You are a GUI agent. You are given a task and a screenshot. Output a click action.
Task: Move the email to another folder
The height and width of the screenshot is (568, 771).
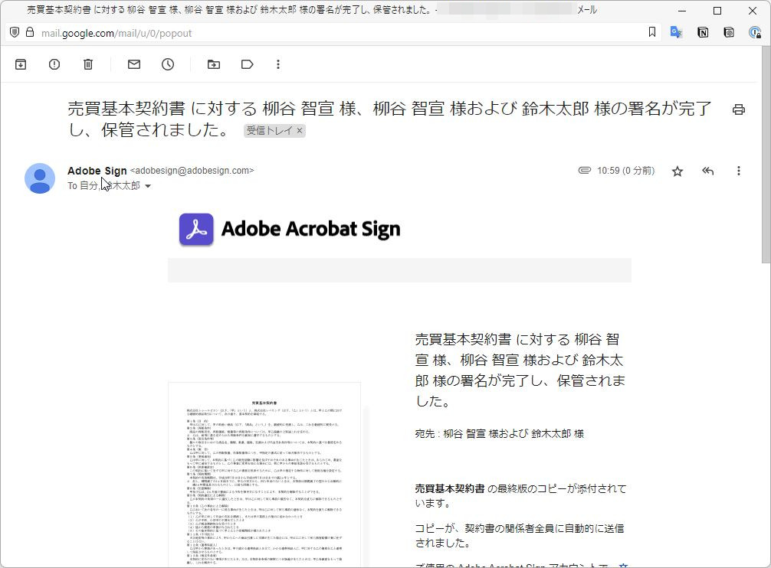[214, 64]
